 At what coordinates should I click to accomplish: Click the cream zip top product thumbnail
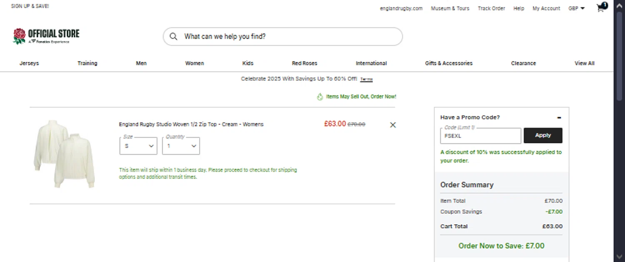point(64,153)
